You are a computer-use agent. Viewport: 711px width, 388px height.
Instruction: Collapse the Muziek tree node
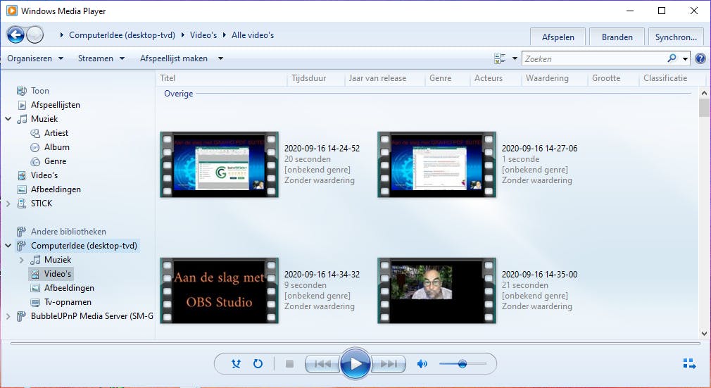(8, 118)
